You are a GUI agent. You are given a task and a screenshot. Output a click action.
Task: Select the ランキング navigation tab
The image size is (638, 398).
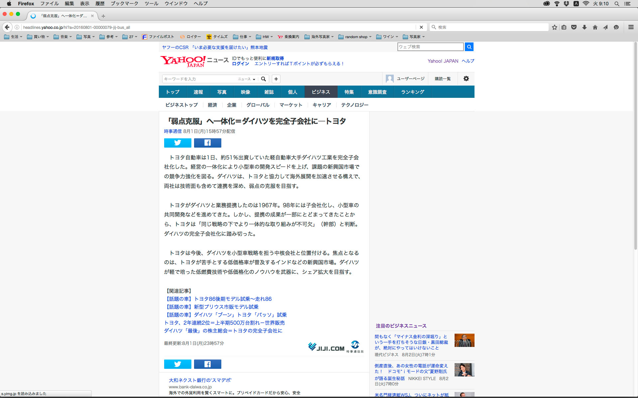(412, 92)
